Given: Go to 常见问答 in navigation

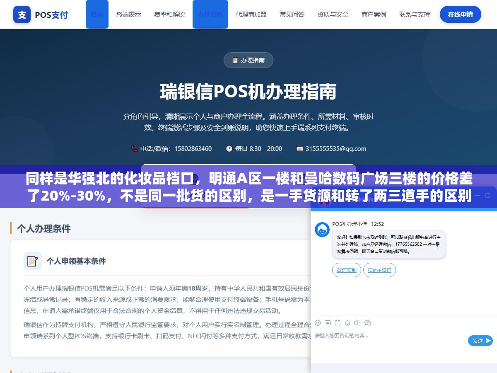Looking at the screenshot, I should tap(292, 14).
